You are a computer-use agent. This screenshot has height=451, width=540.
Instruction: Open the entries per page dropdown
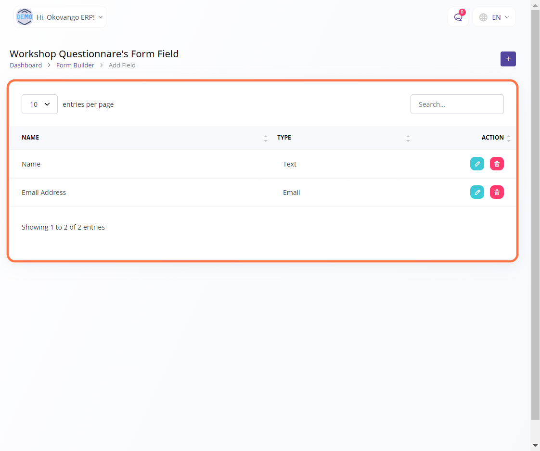39,104
